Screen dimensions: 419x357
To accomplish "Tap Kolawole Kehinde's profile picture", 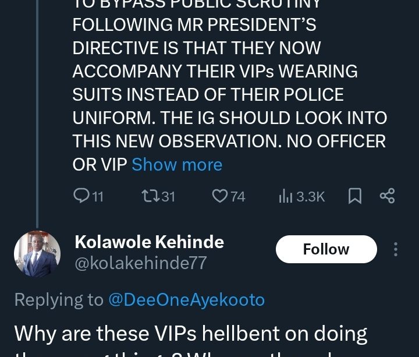I will tap(37, 253).
